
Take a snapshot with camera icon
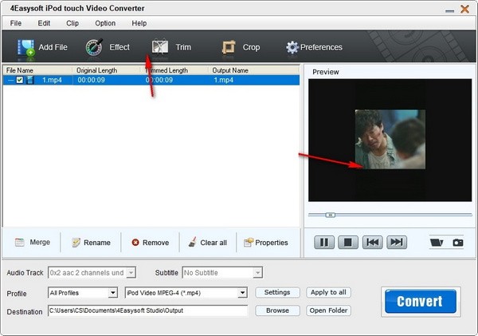(x=457, y=242)
